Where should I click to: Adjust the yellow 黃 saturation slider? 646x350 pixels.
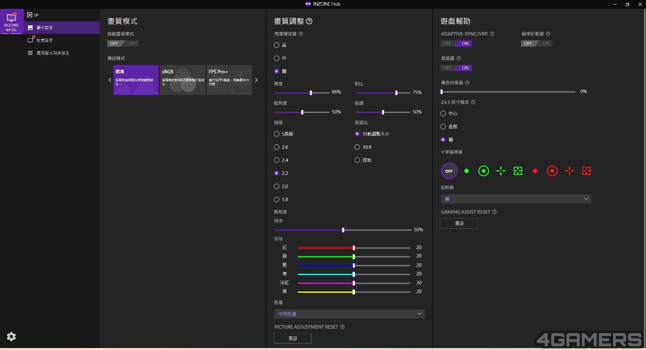[x=354, y=292]
